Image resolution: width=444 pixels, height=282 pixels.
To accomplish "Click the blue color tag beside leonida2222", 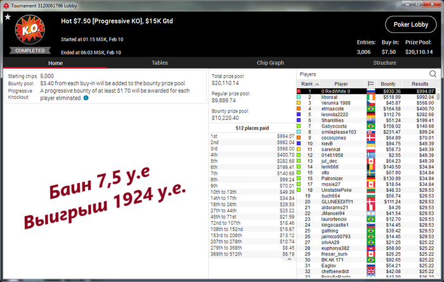I will click(x=299, y=114).
